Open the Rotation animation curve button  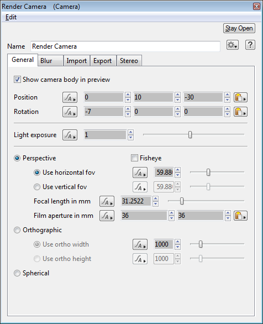click(70, 112)
